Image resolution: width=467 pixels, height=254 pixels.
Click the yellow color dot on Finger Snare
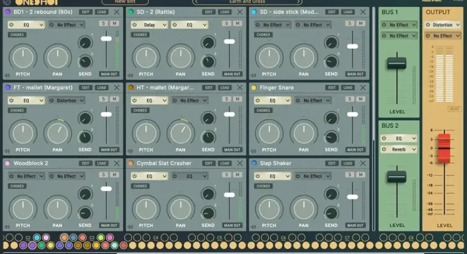[254, 88]
